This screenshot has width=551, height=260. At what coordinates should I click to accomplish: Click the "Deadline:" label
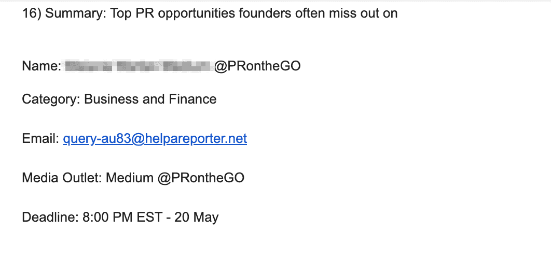51,217
